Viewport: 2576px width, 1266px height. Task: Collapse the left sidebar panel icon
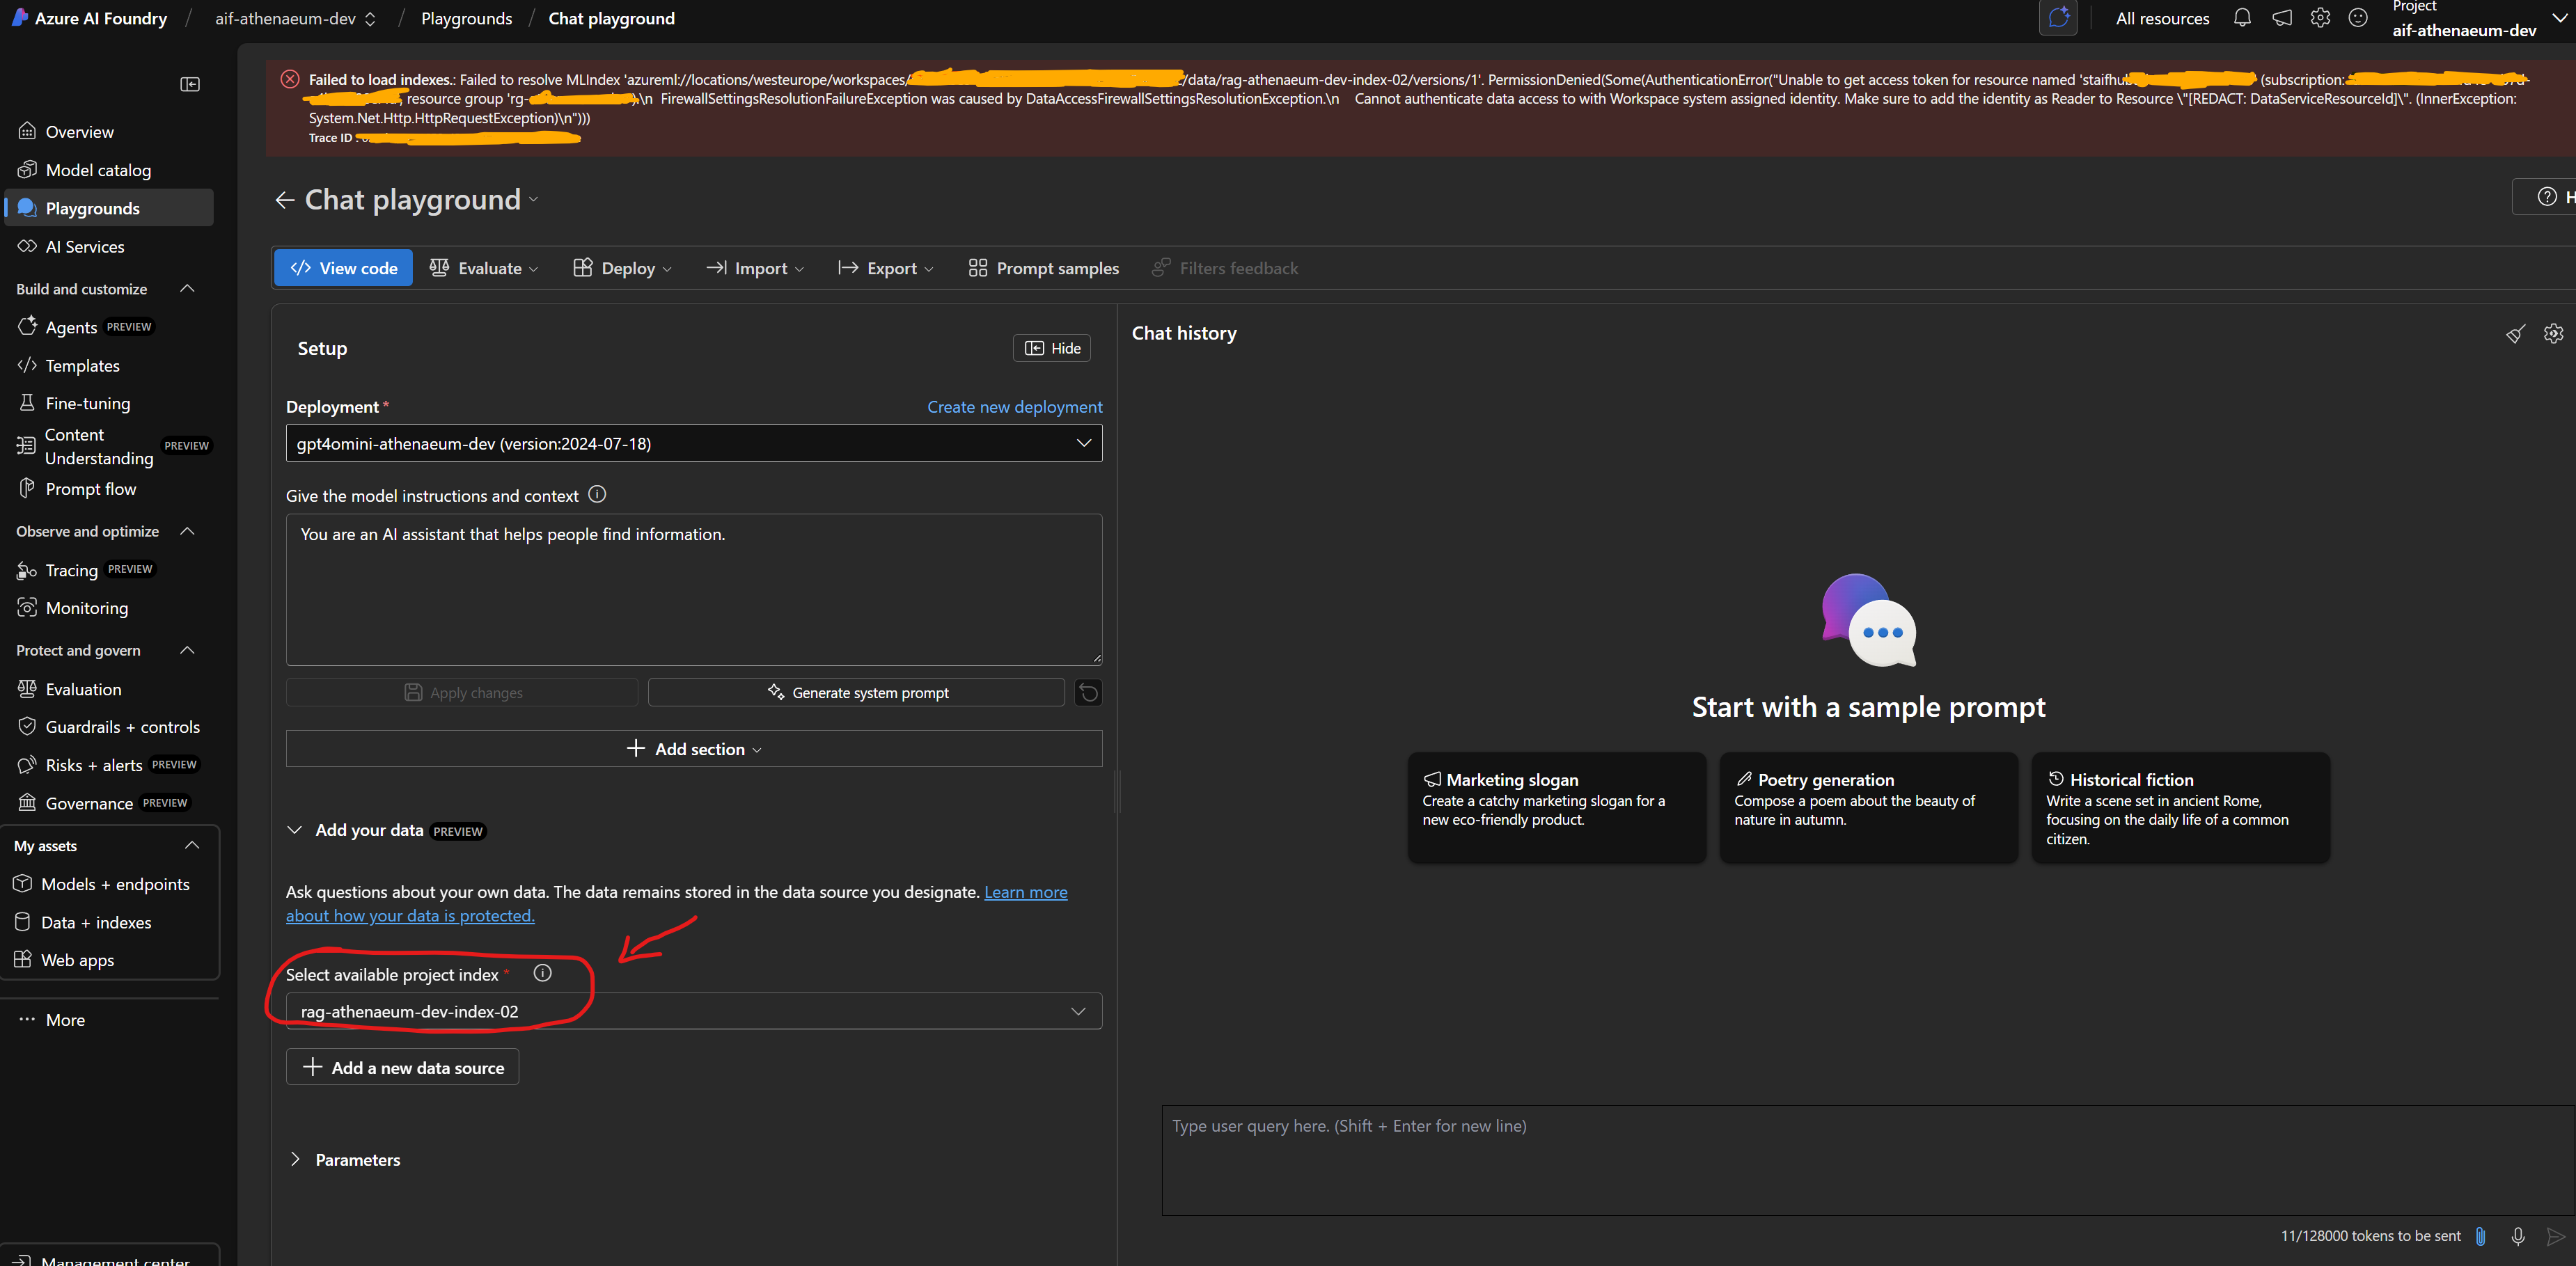pyautogui.click(x=190, y=84)
